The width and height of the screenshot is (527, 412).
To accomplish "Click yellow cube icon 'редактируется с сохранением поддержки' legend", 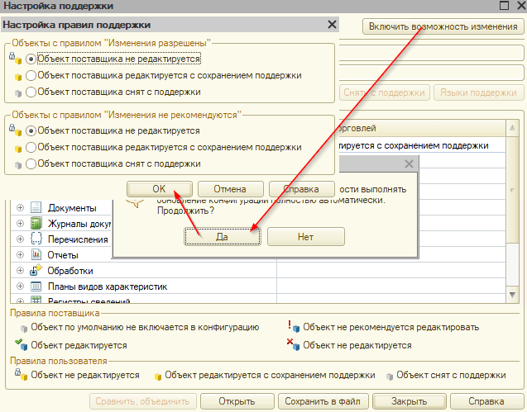I will click(158, 376).
